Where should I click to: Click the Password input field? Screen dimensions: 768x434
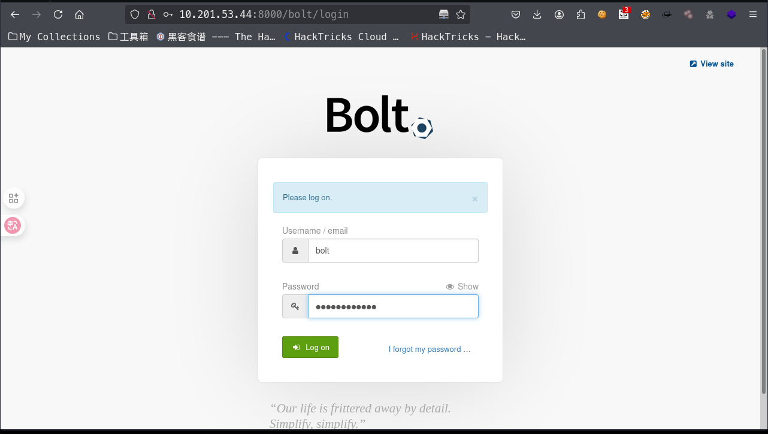pyautogui.click(x=393, y=306)
